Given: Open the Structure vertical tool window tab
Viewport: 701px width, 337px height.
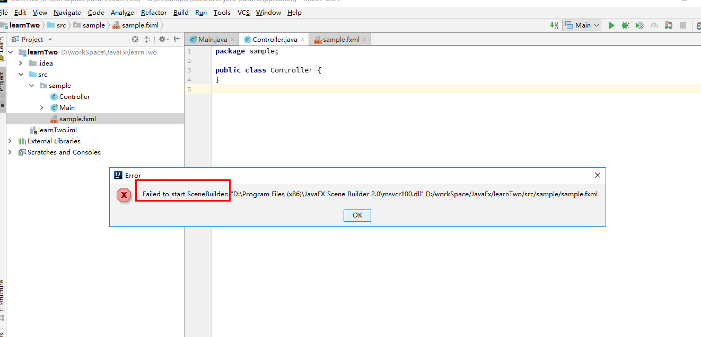Looking at the screenshot, I should click(x=2, y=299).
